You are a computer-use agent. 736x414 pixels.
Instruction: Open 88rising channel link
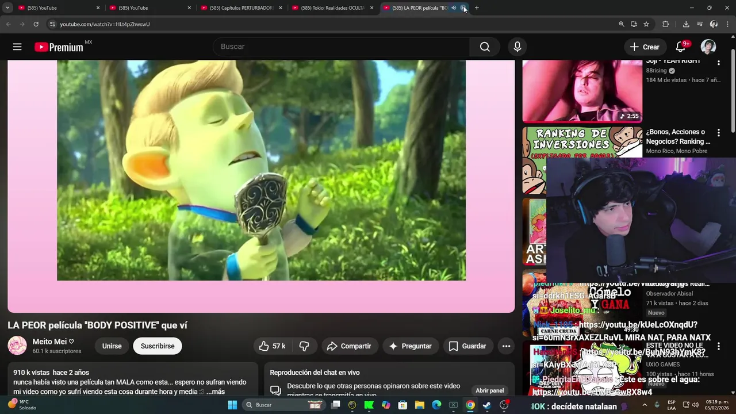656,71
